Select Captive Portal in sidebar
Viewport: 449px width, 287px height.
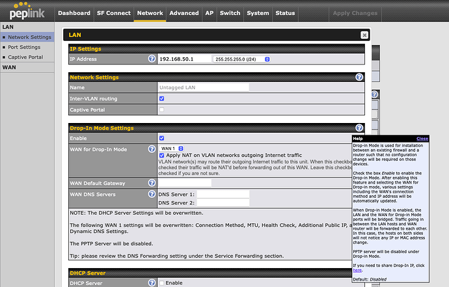click(x=27, y=57)
